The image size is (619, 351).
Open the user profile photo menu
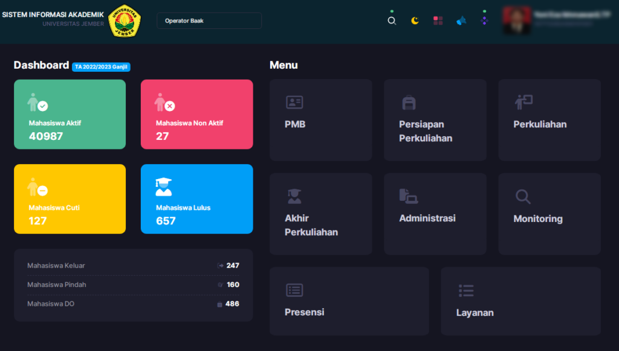pos(517,21)
